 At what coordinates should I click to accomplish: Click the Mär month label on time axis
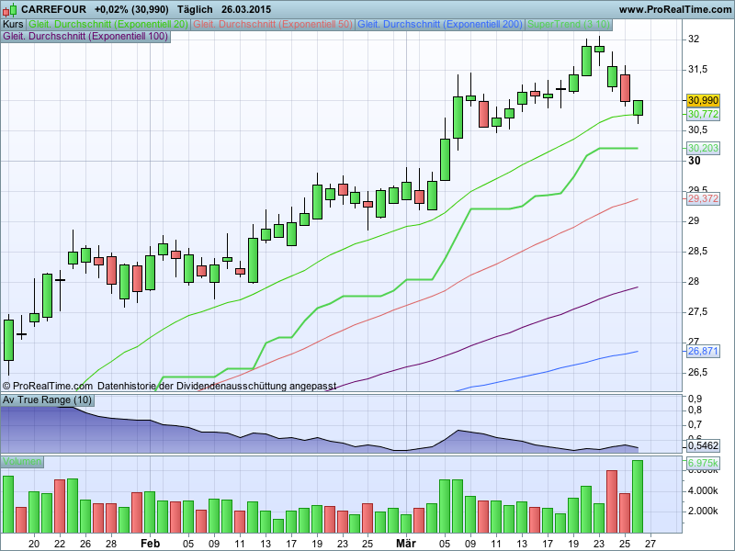pos(405,544)
